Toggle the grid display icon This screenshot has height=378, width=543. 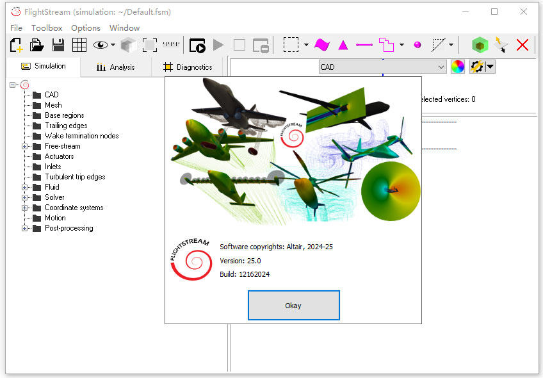click(79, 45)
